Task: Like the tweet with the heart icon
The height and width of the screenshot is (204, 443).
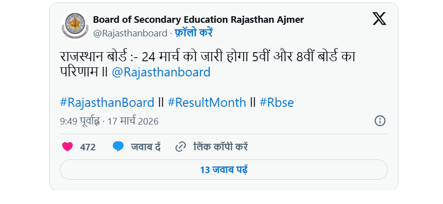Action: click(67, 147)
